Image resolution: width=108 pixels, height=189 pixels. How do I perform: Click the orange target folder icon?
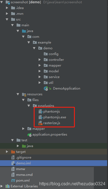click(x=13, y=152)
